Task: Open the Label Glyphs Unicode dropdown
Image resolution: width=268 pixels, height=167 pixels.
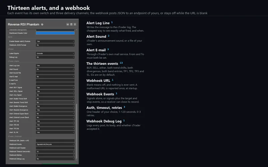Action: pos(55,53)
